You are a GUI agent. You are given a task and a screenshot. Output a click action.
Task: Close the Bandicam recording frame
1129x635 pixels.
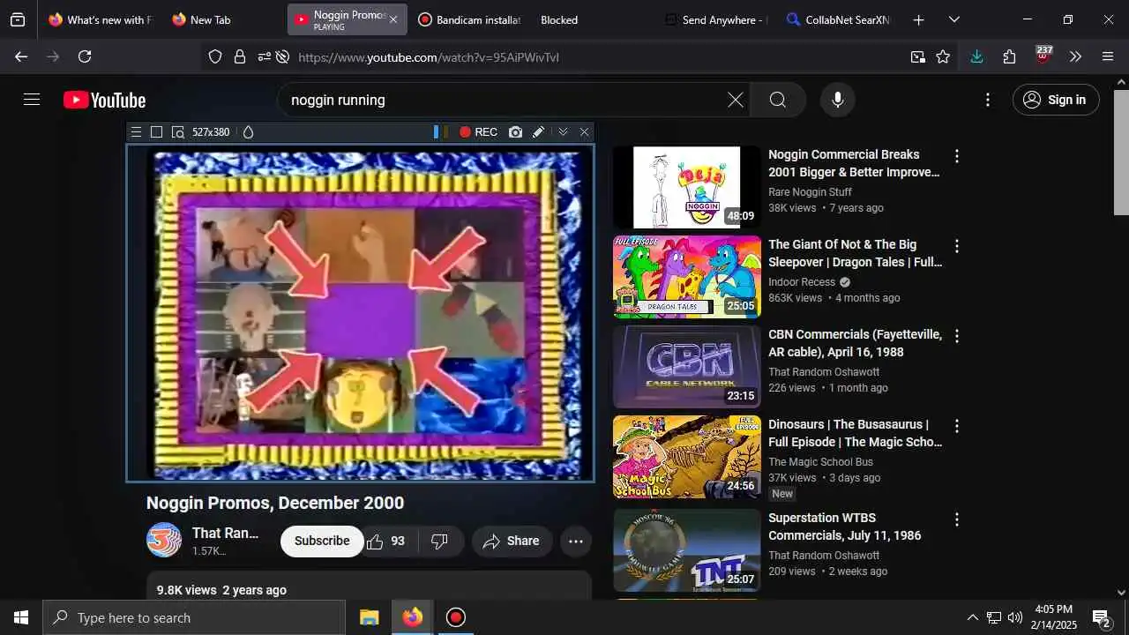pyautogui.click(x=584, y=132)
